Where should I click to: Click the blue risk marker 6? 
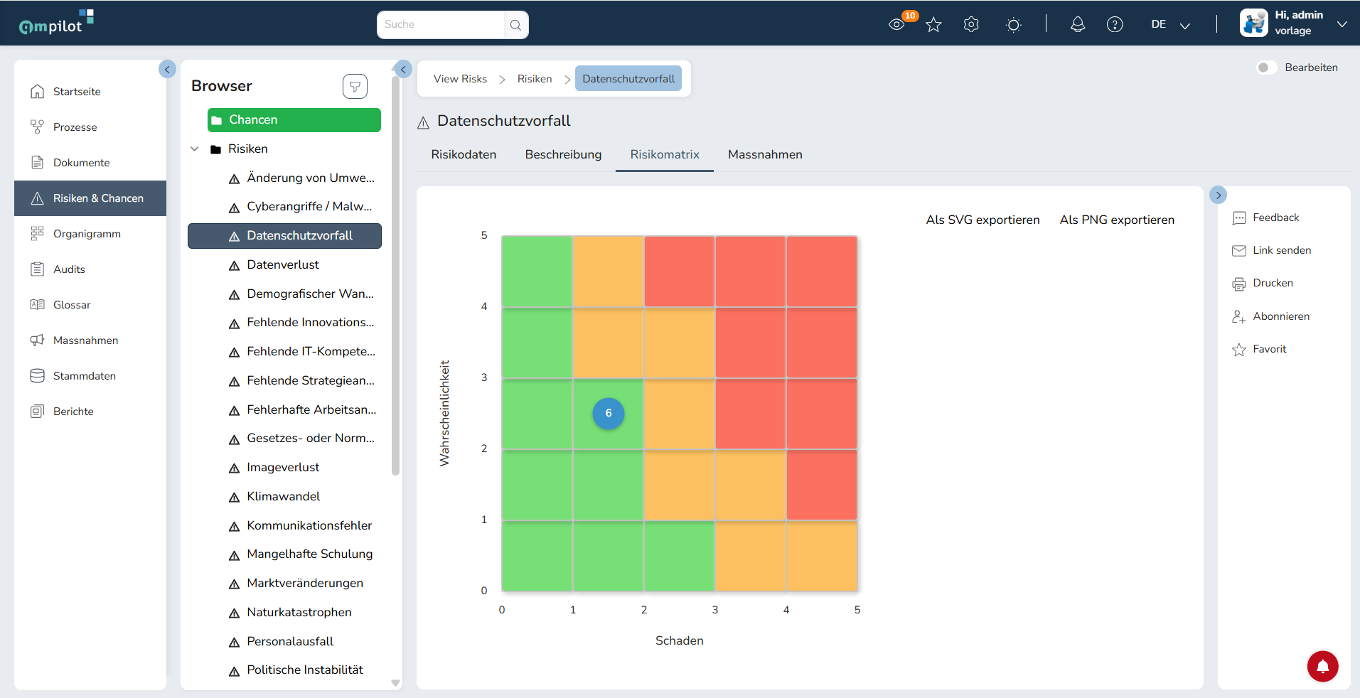(x=609, y=414)
